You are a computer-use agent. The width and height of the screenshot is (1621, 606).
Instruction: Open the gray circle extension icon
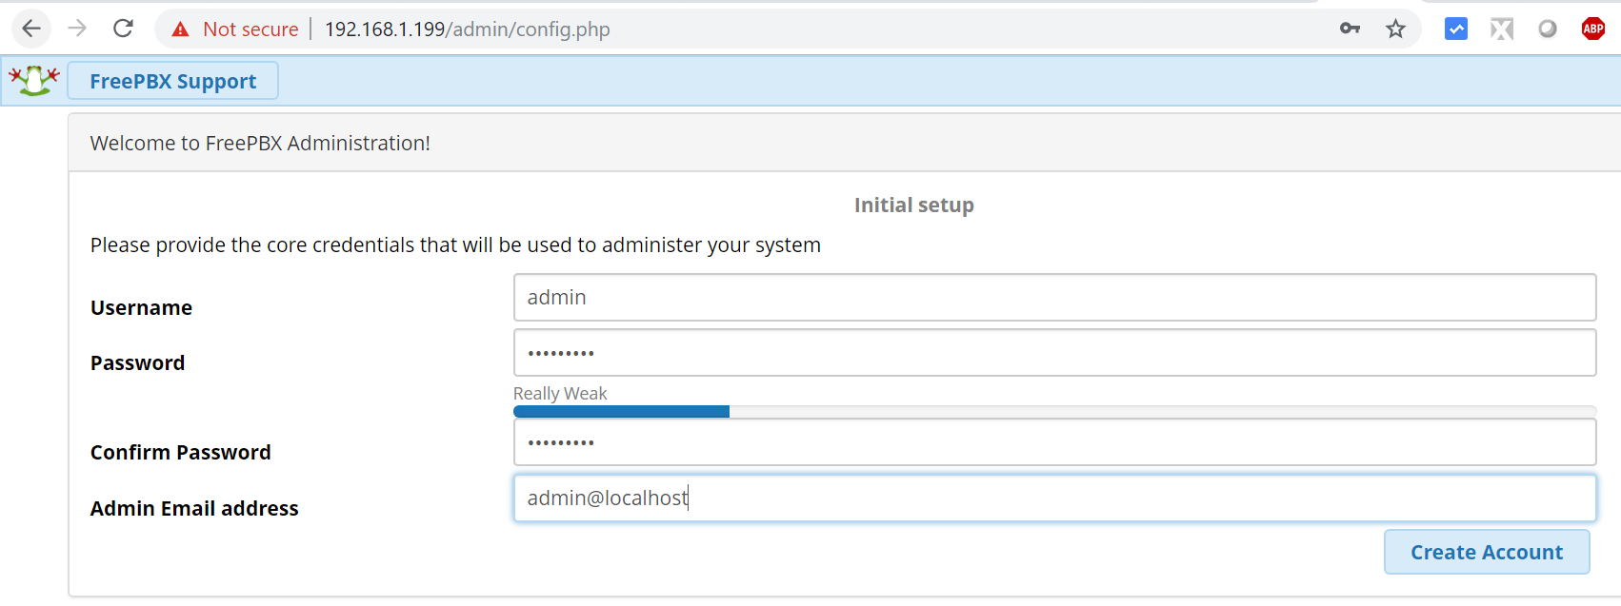(1547, 29)
